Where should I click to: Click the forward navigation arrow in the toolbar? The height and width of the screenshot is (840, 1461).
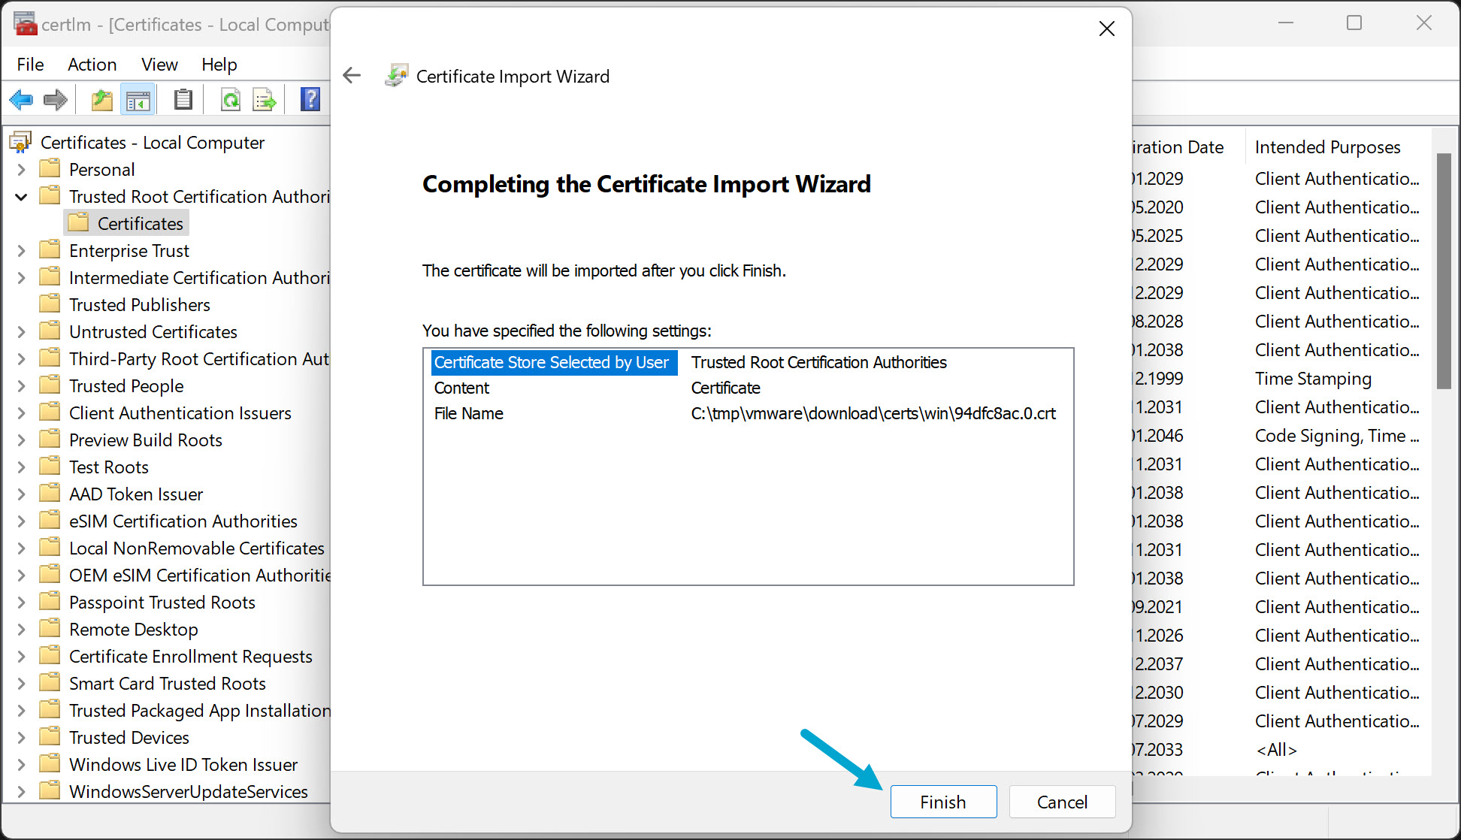[x=55, y=99]
